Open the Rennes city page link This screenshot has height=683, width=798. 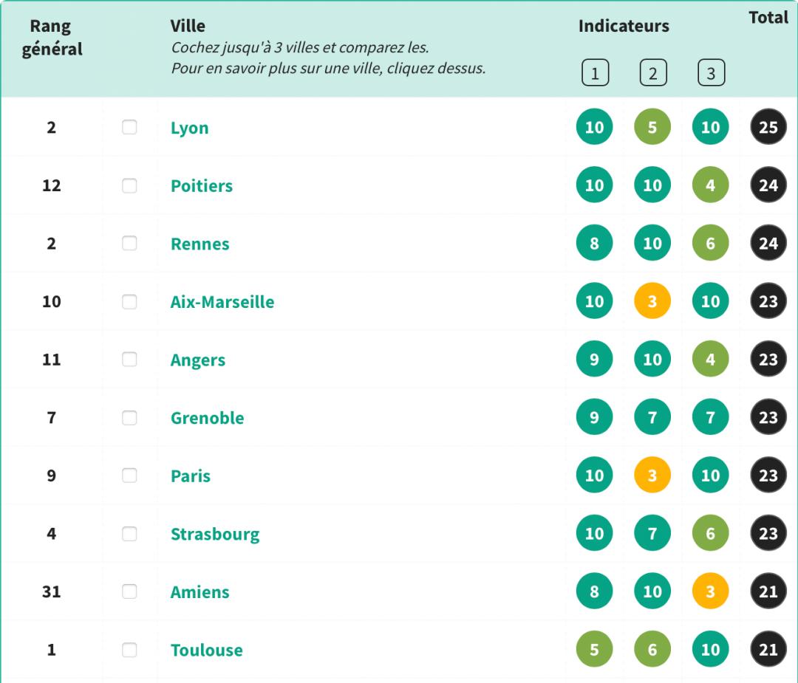pos(200,244)
